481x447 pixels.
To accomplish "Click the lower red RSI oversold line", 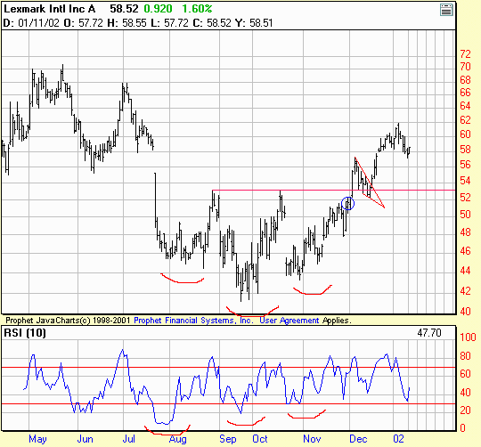I will (x=229, y=403).
